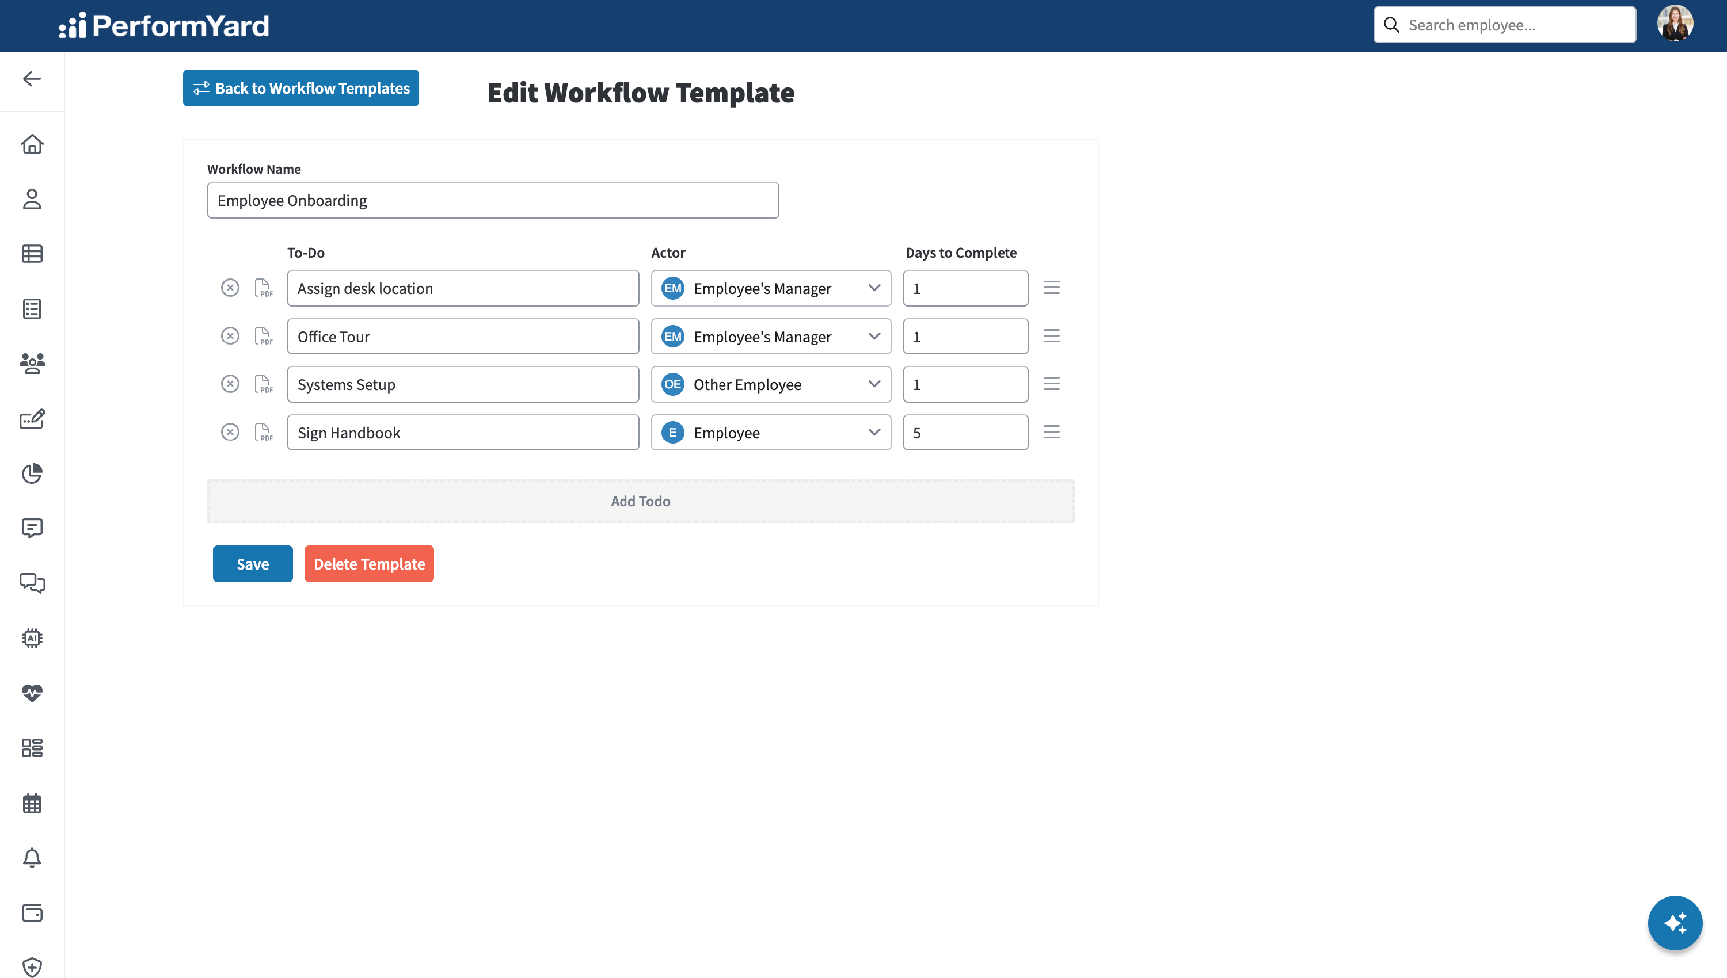Attach PDF to Assign desk location row
Image resolution: width=1727 pixels, height=978 pixels.
click(x=264, y=288)
